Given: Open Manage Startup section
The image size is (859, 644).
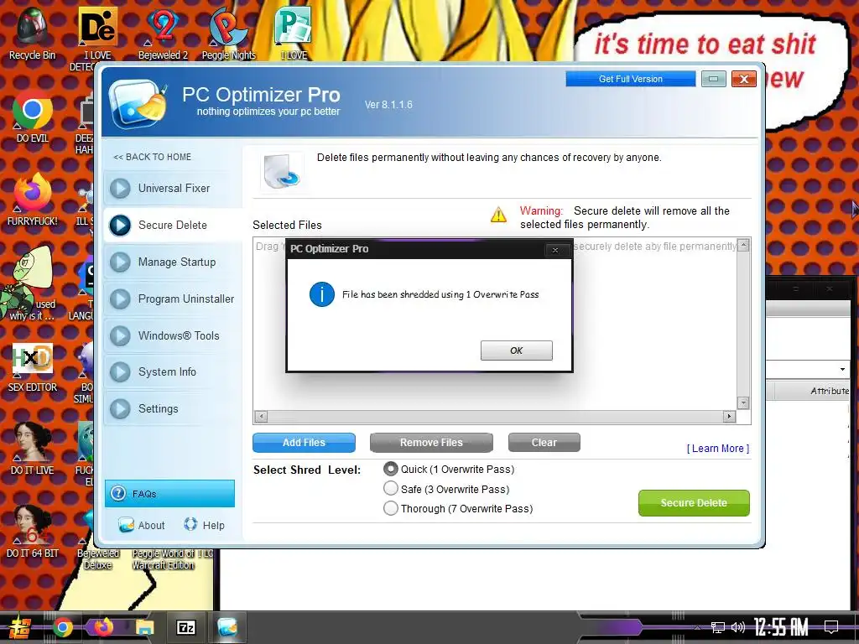Looking at the screenshot, I should (173, 262).
